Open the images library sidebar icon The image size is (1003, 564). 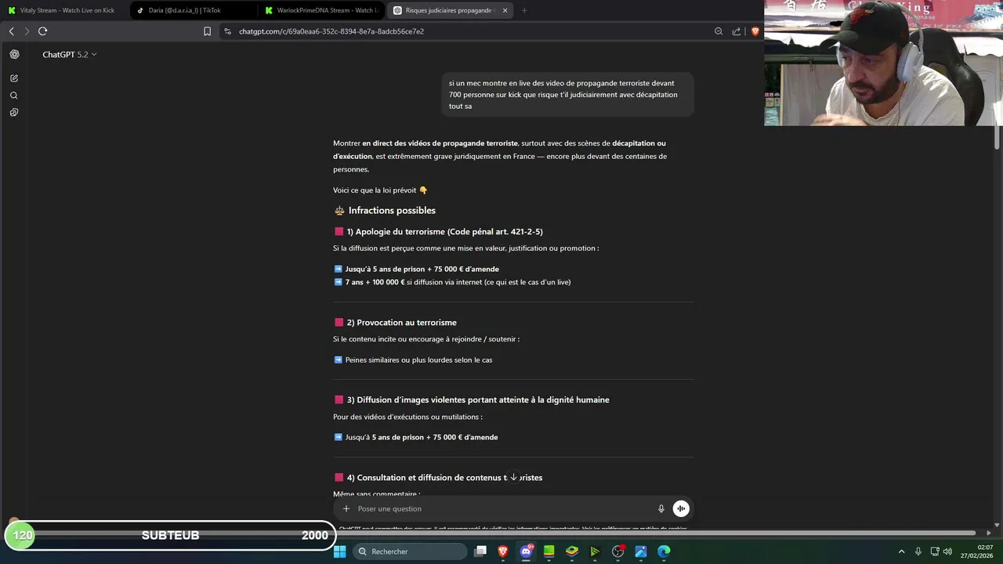(14, 113)
